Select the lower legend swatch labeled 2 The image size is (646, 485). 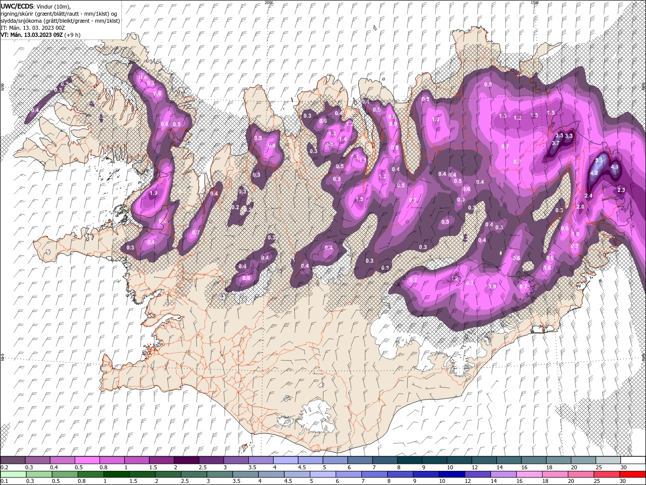tap(168, 474)
